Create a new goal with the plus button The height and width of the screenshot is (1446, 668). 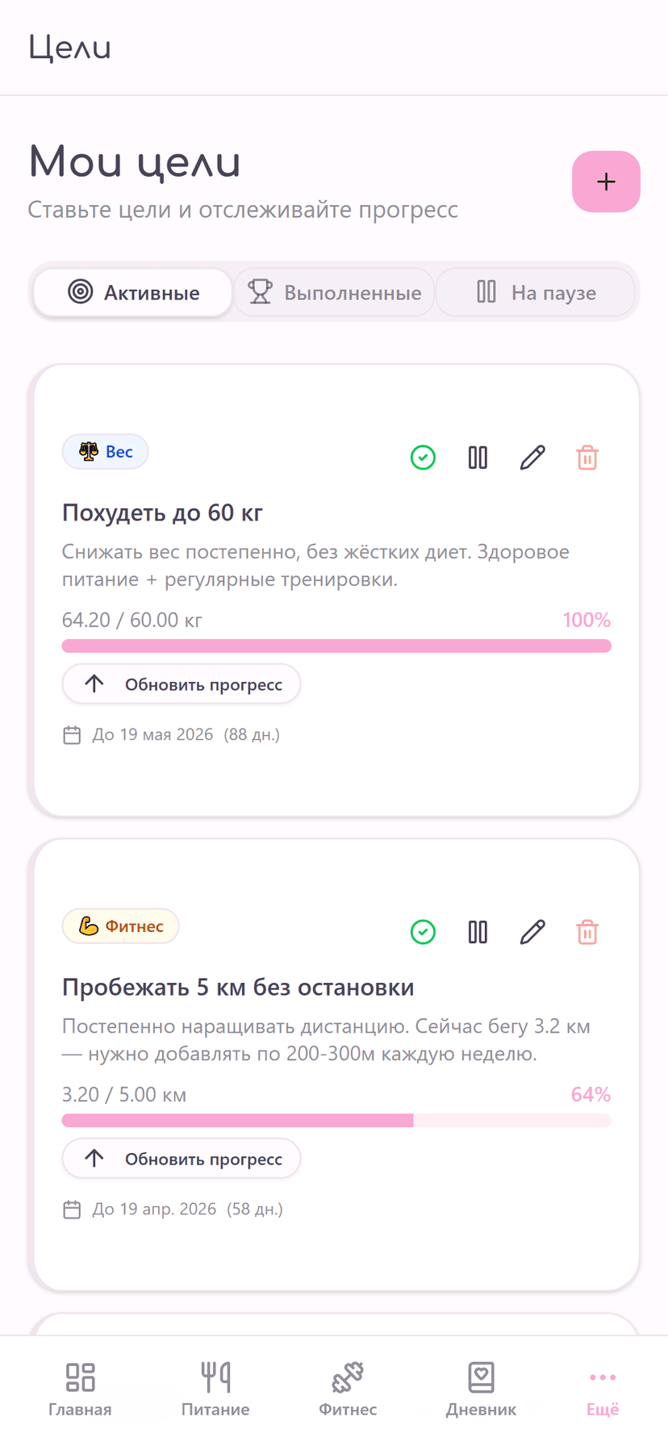click(606, 182)
